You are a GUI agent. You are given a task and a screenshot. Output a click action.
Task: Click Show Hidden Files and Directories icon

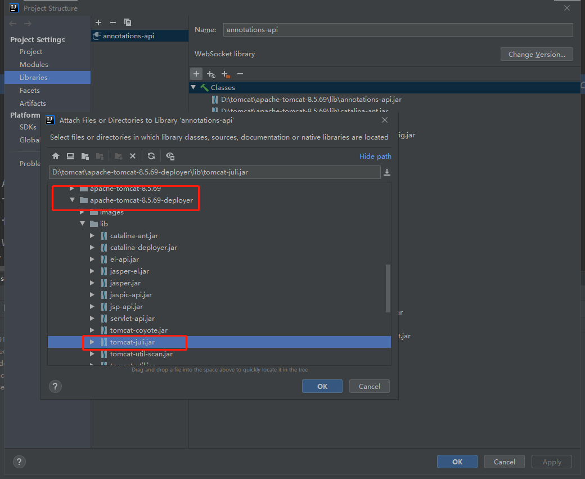(x=170, y=156)
